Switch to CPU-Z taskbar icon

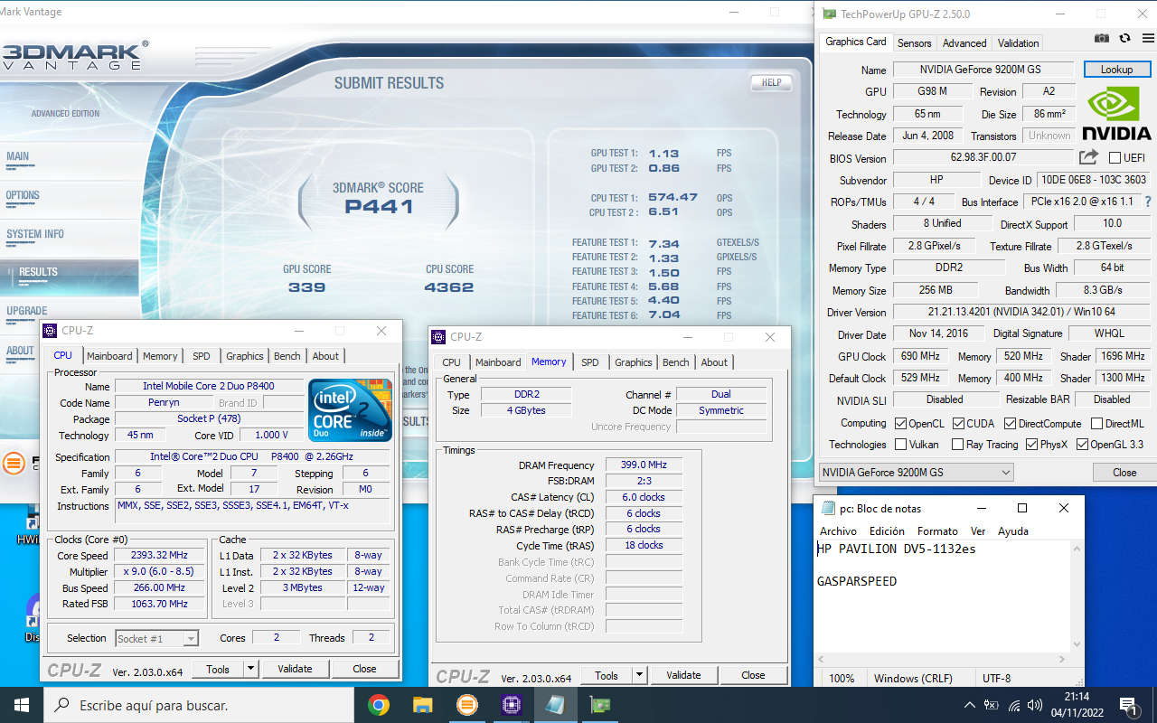(511, 705)
